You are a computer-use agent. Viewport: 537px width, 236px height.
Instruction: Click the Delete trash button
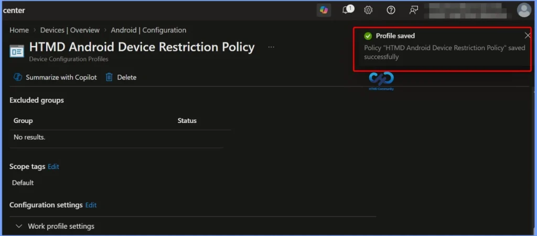click(x=121, y=77)
